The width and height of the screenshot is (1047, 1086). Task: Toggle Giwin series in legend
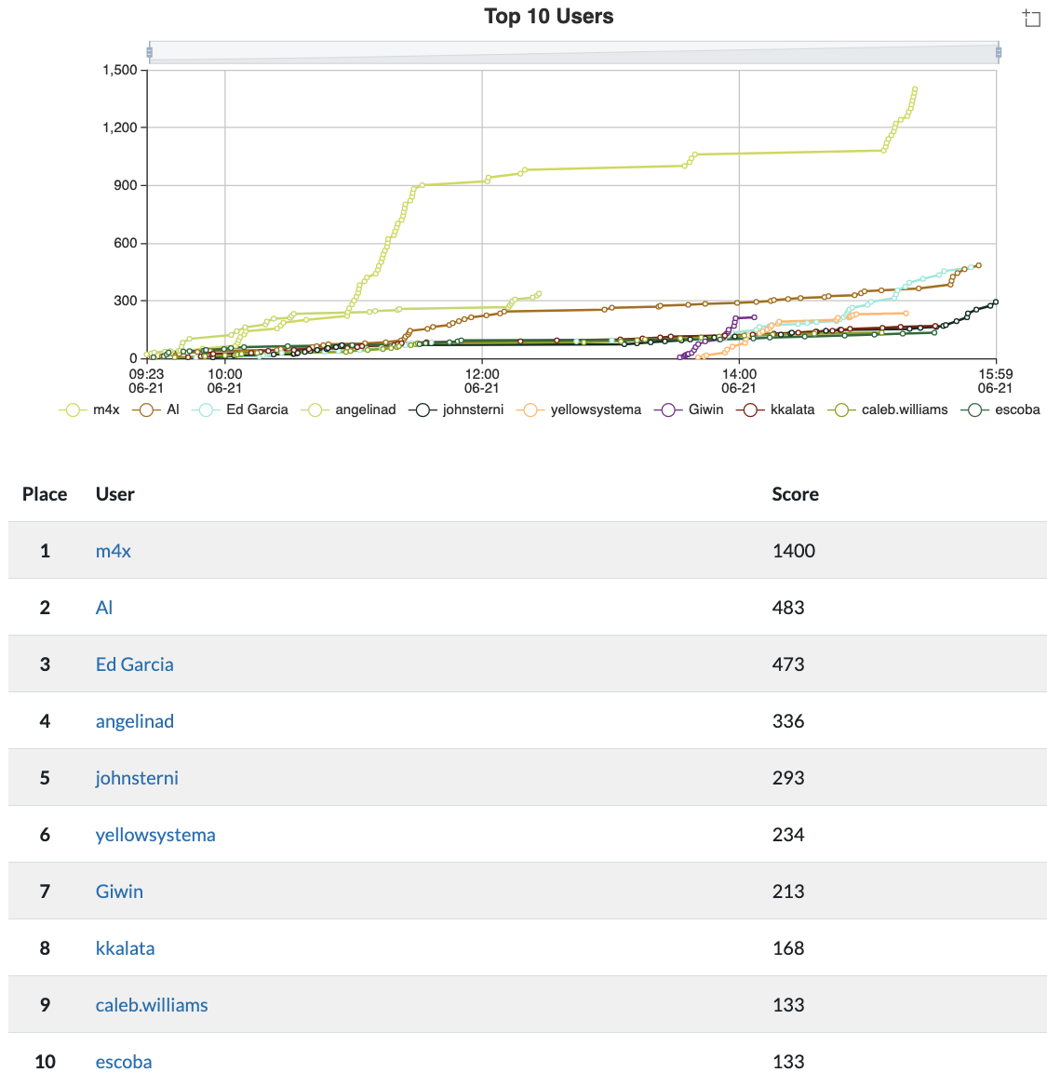click(x=691, y=409)
